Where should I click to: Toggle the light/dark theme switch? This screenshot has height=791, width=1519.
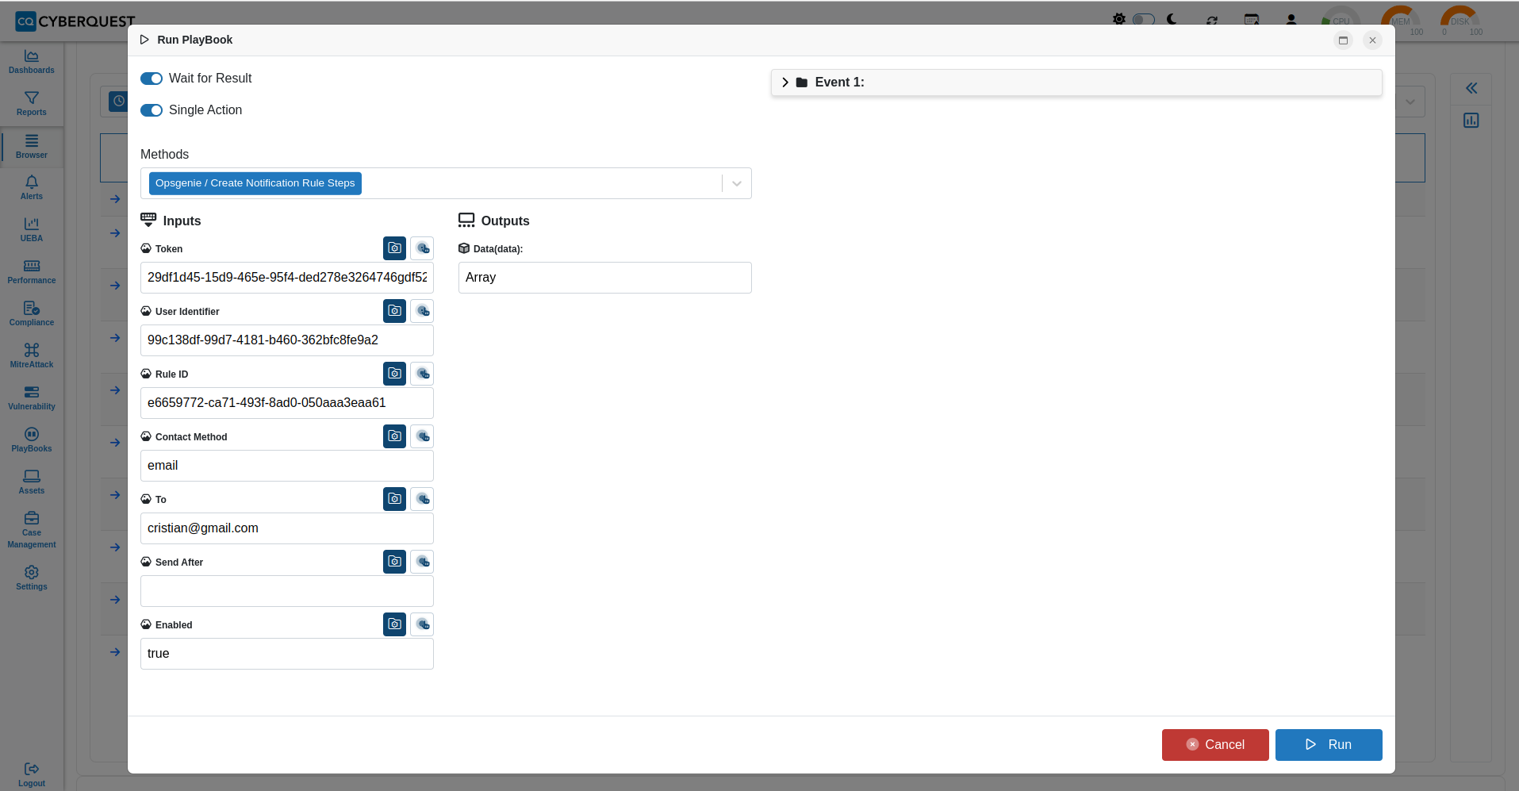point(1143,19)
